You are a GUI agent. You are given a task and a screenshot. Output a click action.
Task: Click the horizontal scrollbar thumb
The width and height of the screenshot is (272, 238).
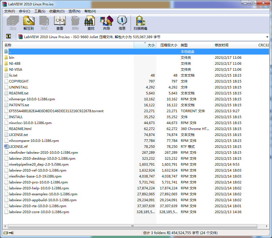133,226
